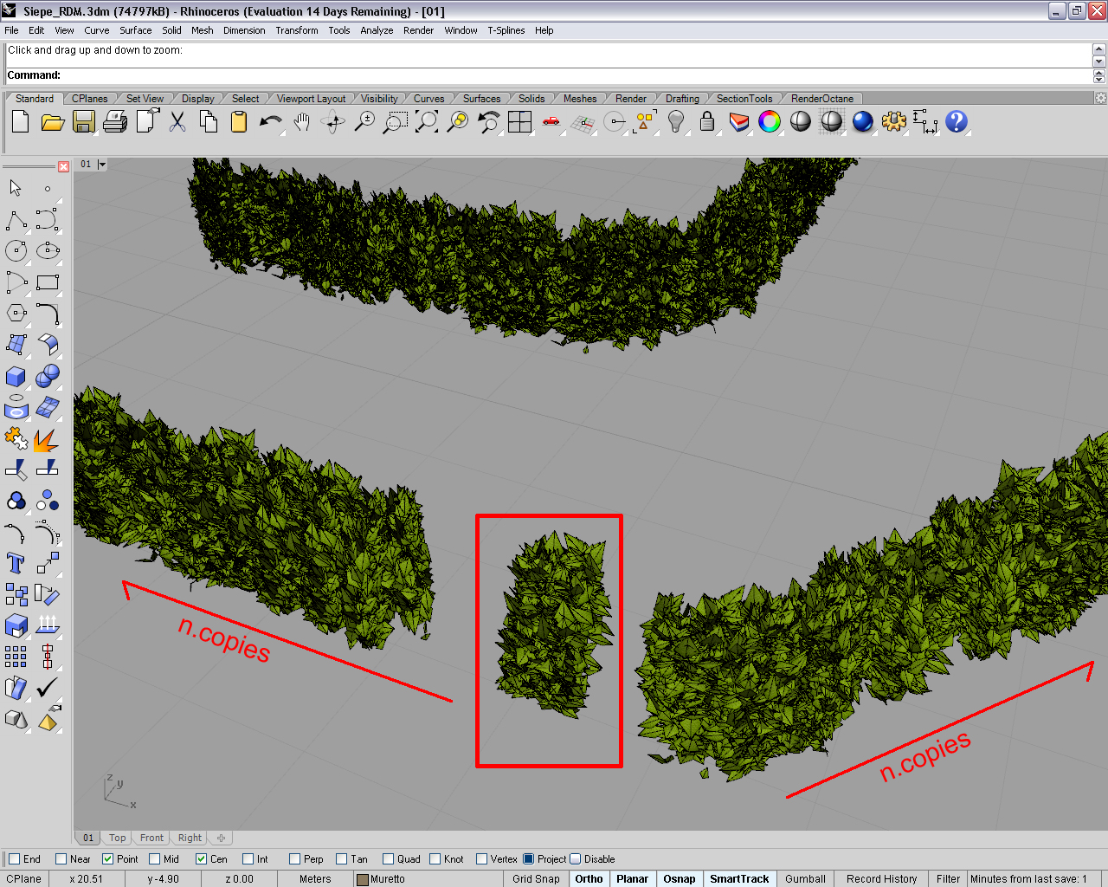The image size is (1108, 887).
Task: Cut selection with the scissors icon
Action: coord(177,122)
